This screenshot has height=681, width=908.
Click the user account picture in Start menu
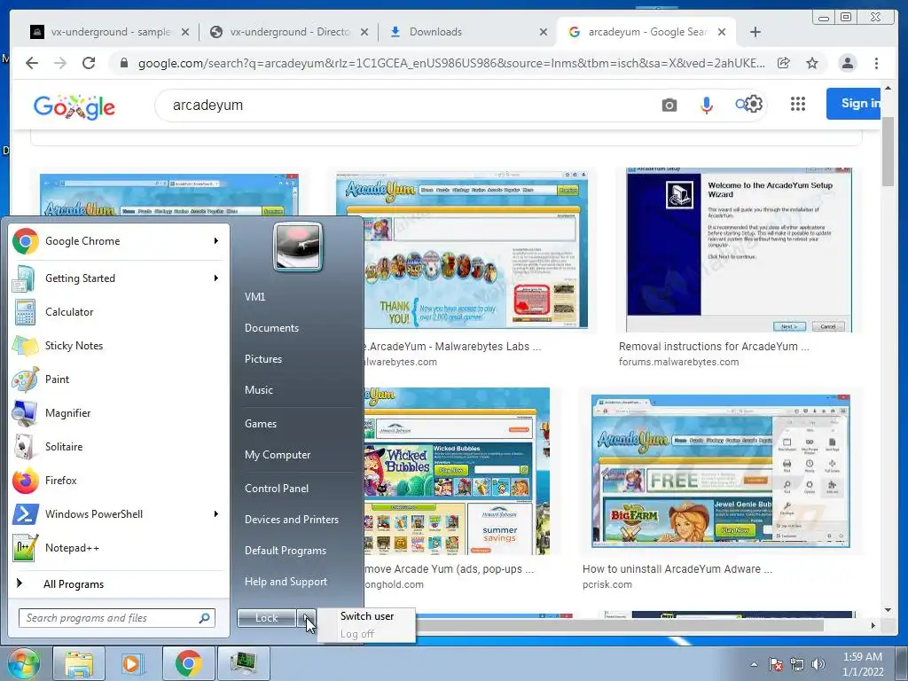[298, 247]
